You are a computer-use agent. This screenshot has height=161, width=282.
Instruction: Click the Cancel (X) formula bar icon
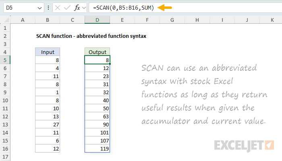pos(58,8)
